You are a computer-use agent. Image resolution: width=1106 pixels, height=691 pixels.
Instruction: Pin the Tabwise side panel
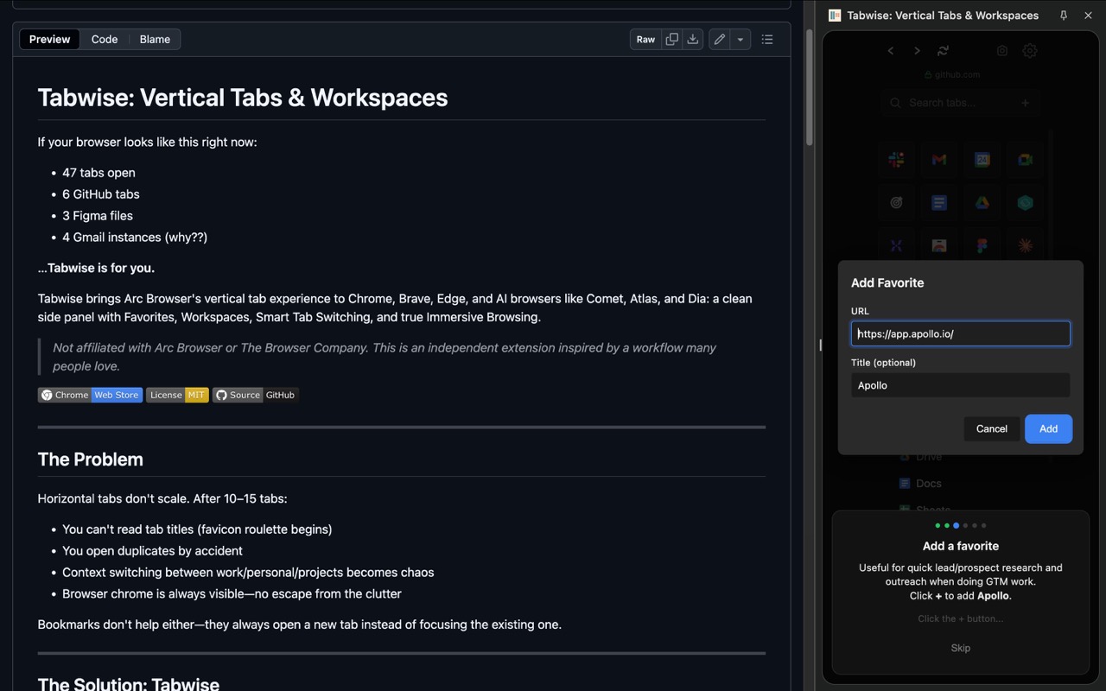[1064, 16]
